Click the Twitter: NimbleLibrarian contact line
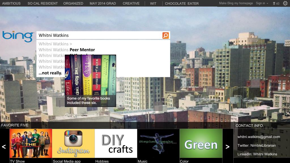 (257, 145)
